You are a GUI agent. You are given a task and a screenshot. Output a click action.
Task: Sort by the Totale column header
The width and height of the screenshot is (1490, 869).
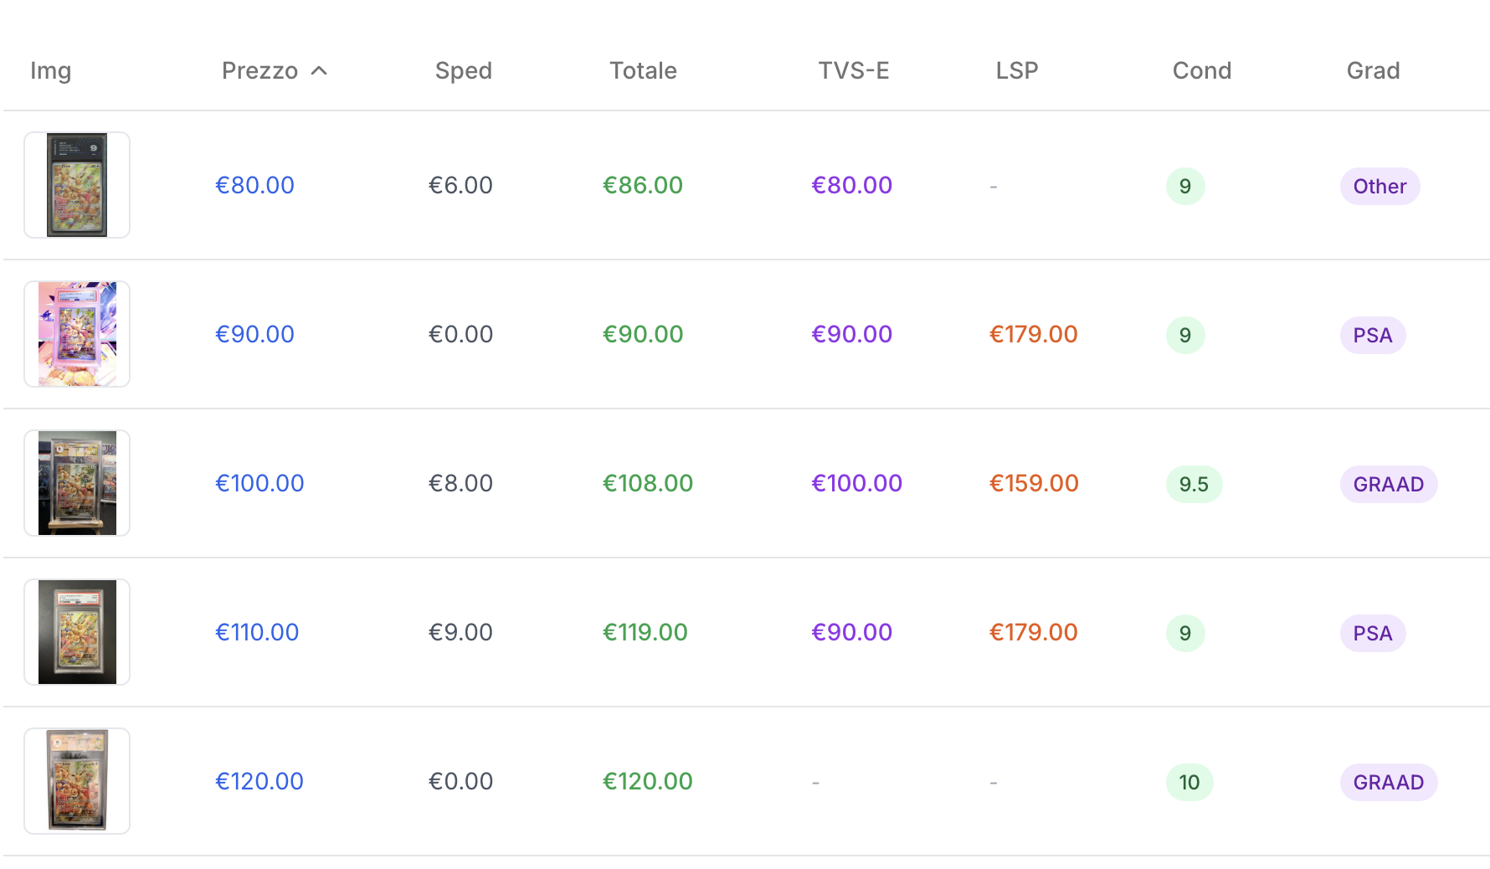click(643, 71)
